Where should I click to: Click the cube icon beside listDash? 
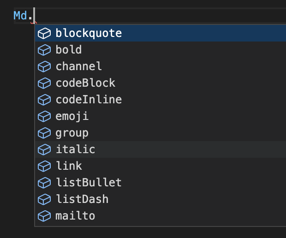(44, 199)
